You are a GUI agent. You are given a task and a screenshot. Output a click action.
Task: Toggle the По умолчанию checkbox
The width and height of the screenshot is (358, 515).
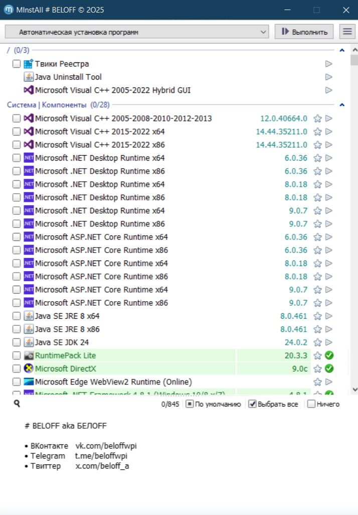(x=190, y=404)
